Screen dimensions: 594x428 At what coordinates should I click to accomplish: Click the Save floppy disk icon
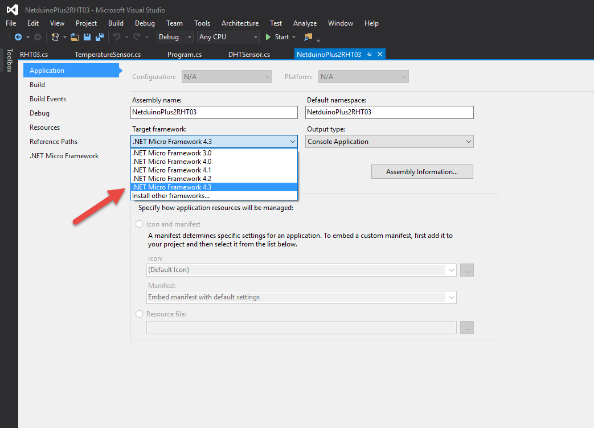(x=87, y=37)
